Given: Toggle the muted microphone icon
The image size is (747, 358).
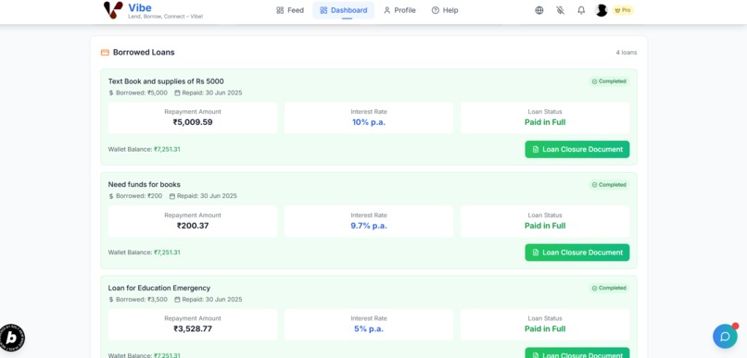Looking at the screenshot, I should tap(560, 10).
